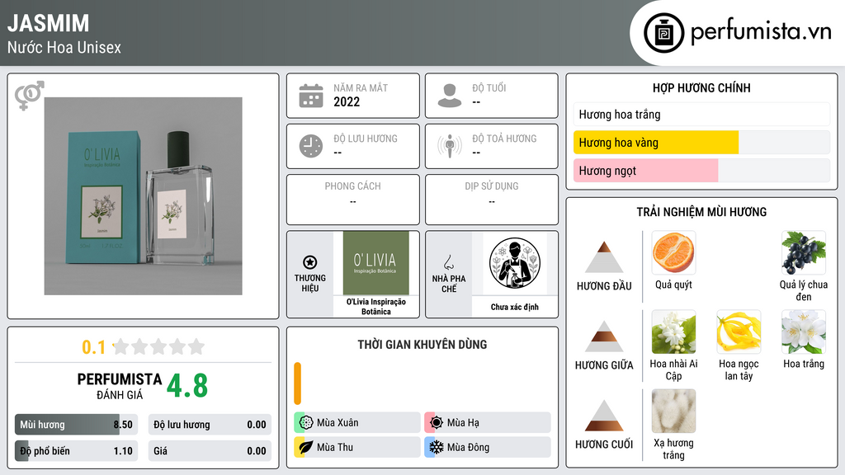Click the Mùa Xuân flower icon
The image size is (845, 475).
point(306,422)
